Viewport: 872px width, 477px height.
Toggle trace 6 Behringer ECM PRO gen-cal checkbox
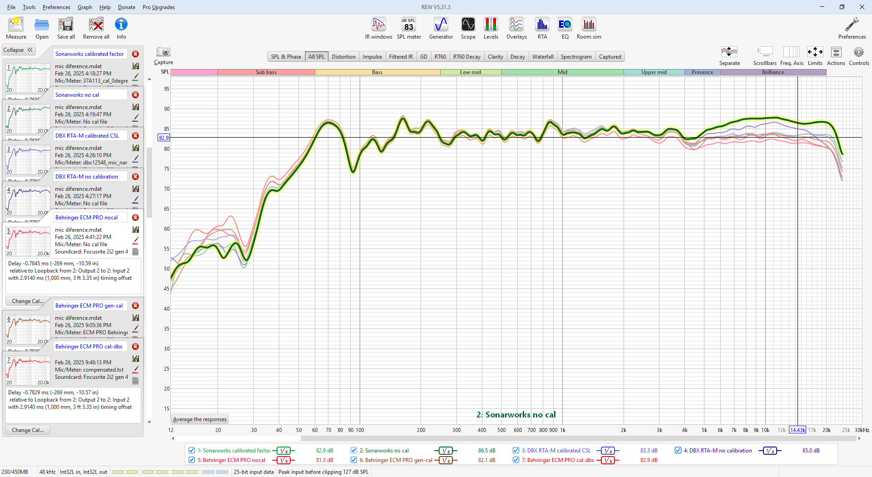[x=354, y=460]
